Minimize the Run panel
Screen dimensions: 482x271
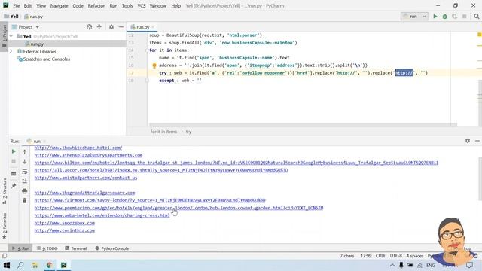(x=477, y=141)
